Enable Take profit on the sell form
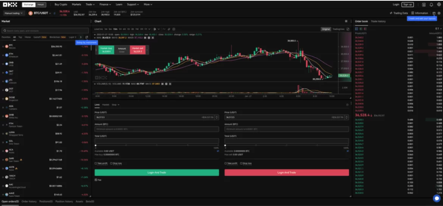Screen dimensions: 443x206 [x=226, y=163]
